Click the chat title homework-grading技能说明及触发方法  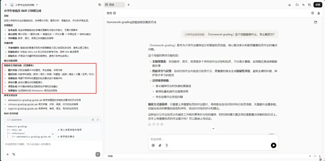coord(132,22)
